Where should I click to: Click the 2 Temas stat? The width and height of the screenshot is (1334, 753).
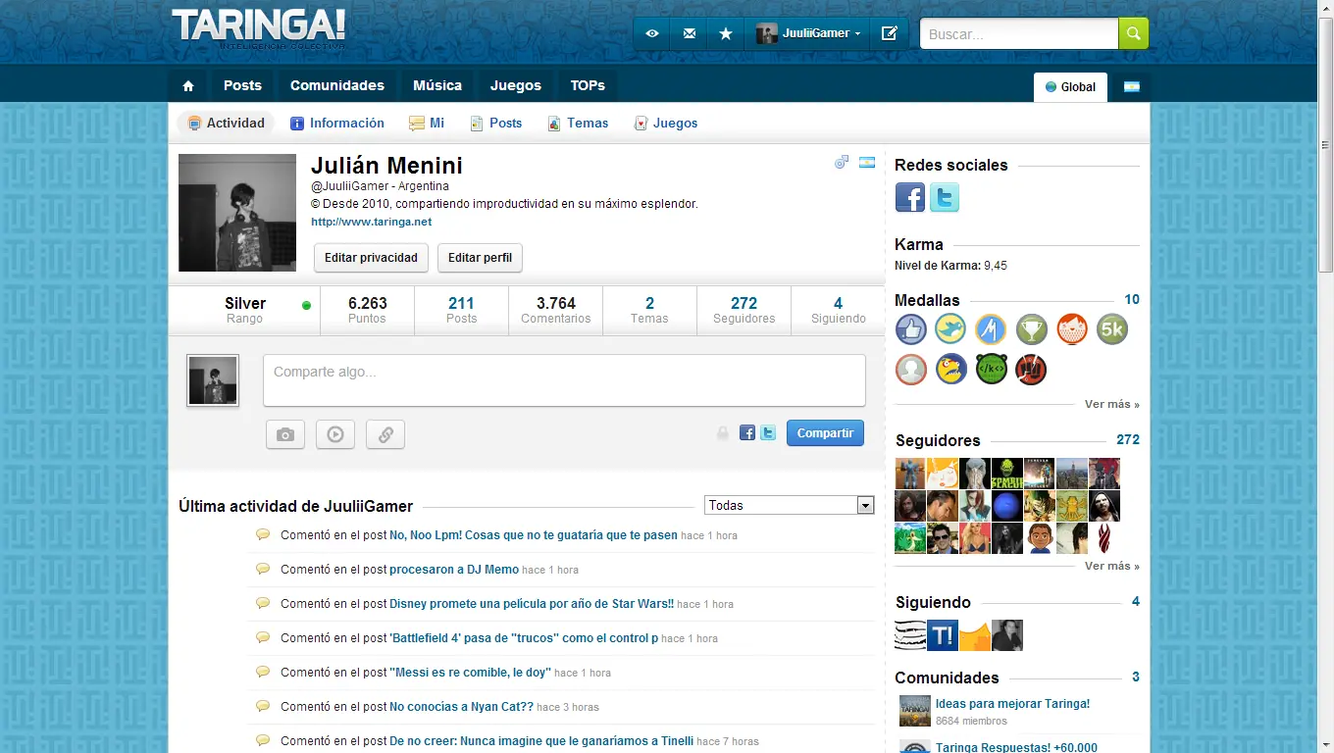(649, 310)
